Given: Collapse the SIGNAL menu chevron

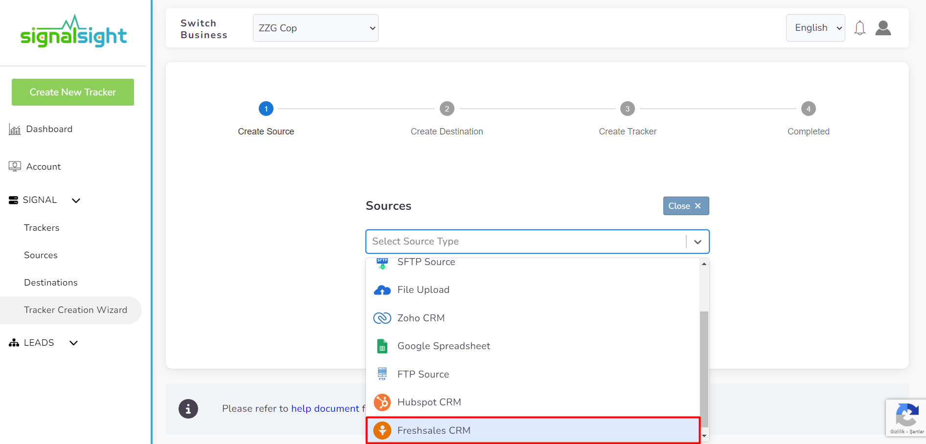Looking at the screenshot, I should pos(76,200).
